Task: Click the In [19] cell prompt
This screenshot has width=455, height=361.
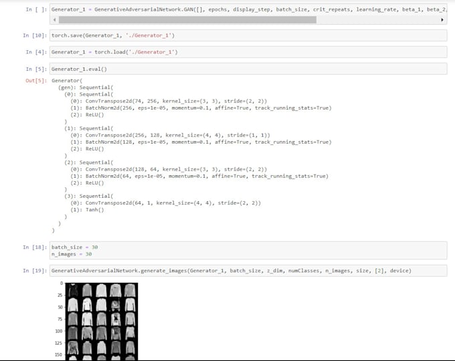Action: pos(35,271)
